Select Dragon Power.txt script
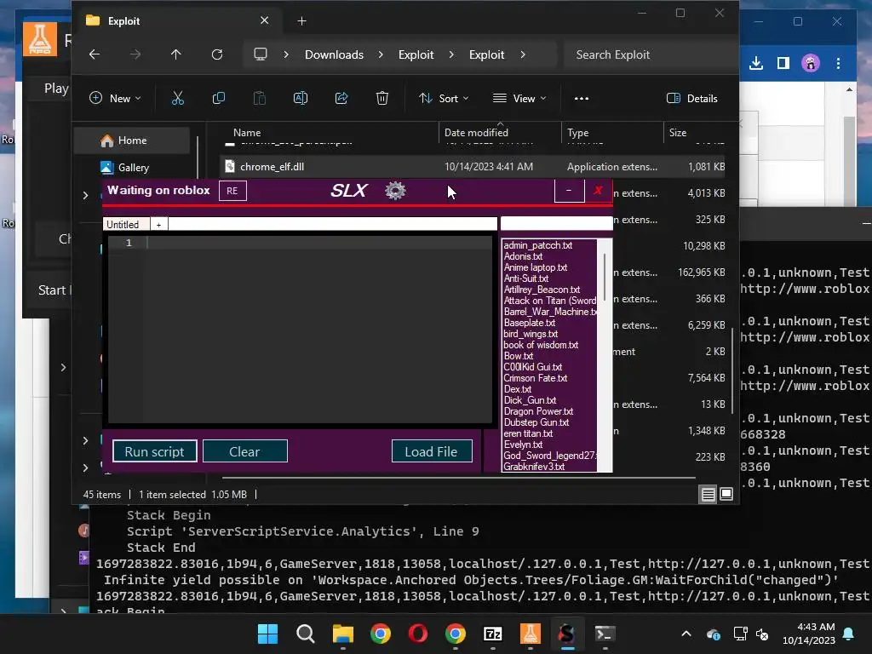872x654 pixels. point(538,411)
